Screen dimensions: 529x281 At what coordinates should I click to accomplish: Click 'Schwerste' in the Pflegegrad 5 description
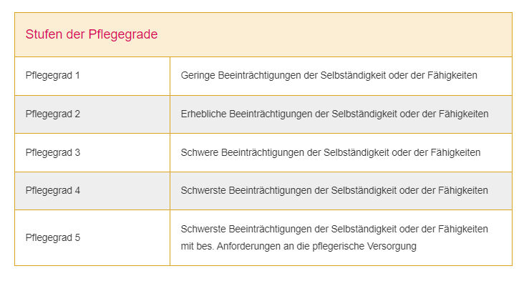click(203, 229)
